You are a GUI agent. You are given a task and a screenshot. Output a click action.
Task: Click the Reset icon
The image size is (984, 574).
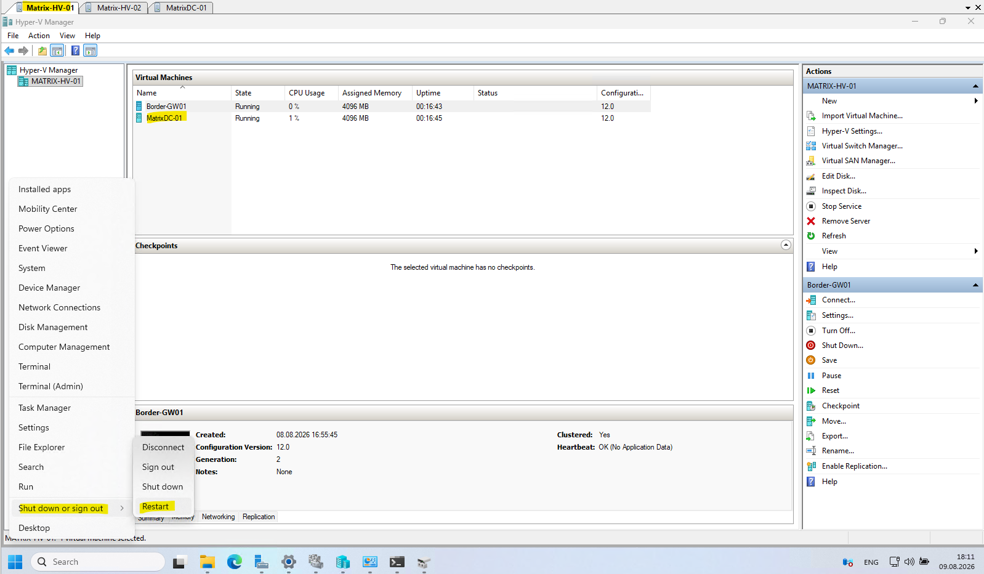coord(811,390)
